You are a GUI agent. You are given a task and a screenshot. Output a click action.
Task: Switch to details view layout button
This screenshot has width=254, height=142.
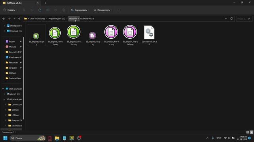(248, 132)
